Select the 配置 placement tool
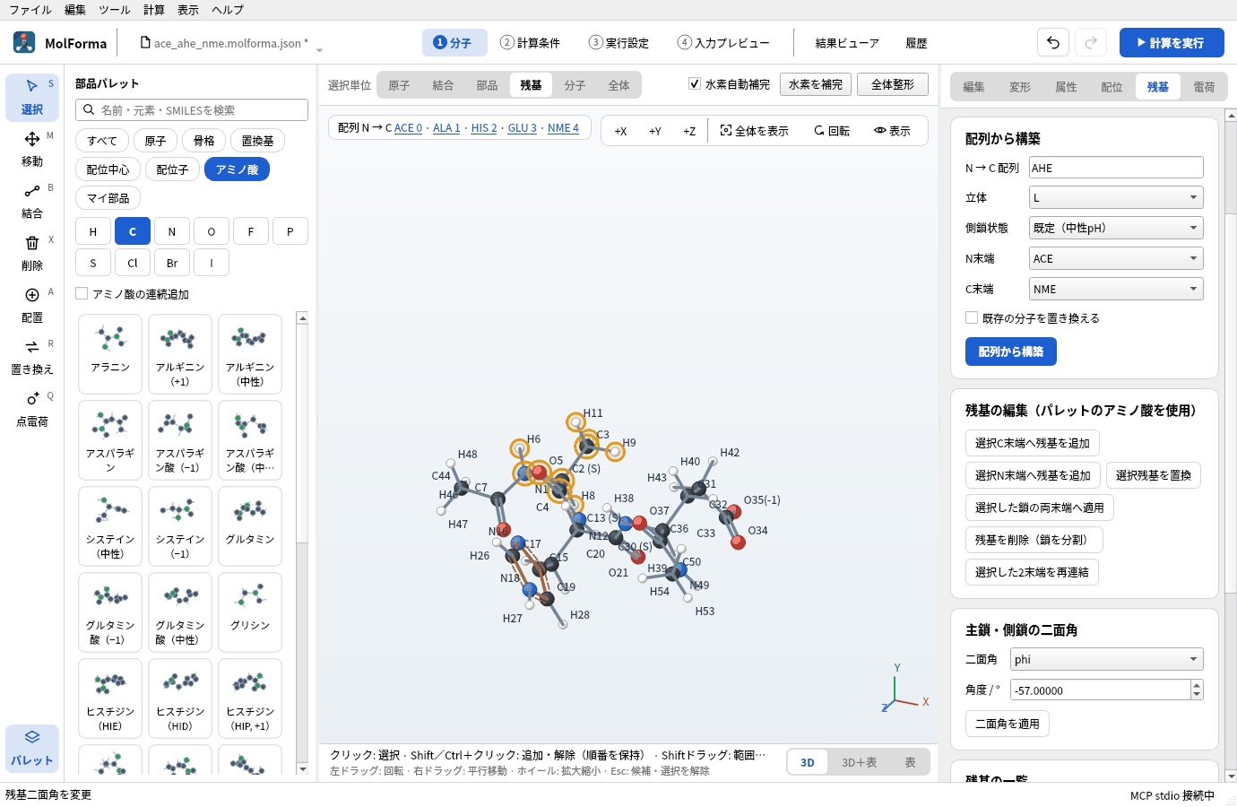The image size is (1237, 807). click(x=32, y=305)
